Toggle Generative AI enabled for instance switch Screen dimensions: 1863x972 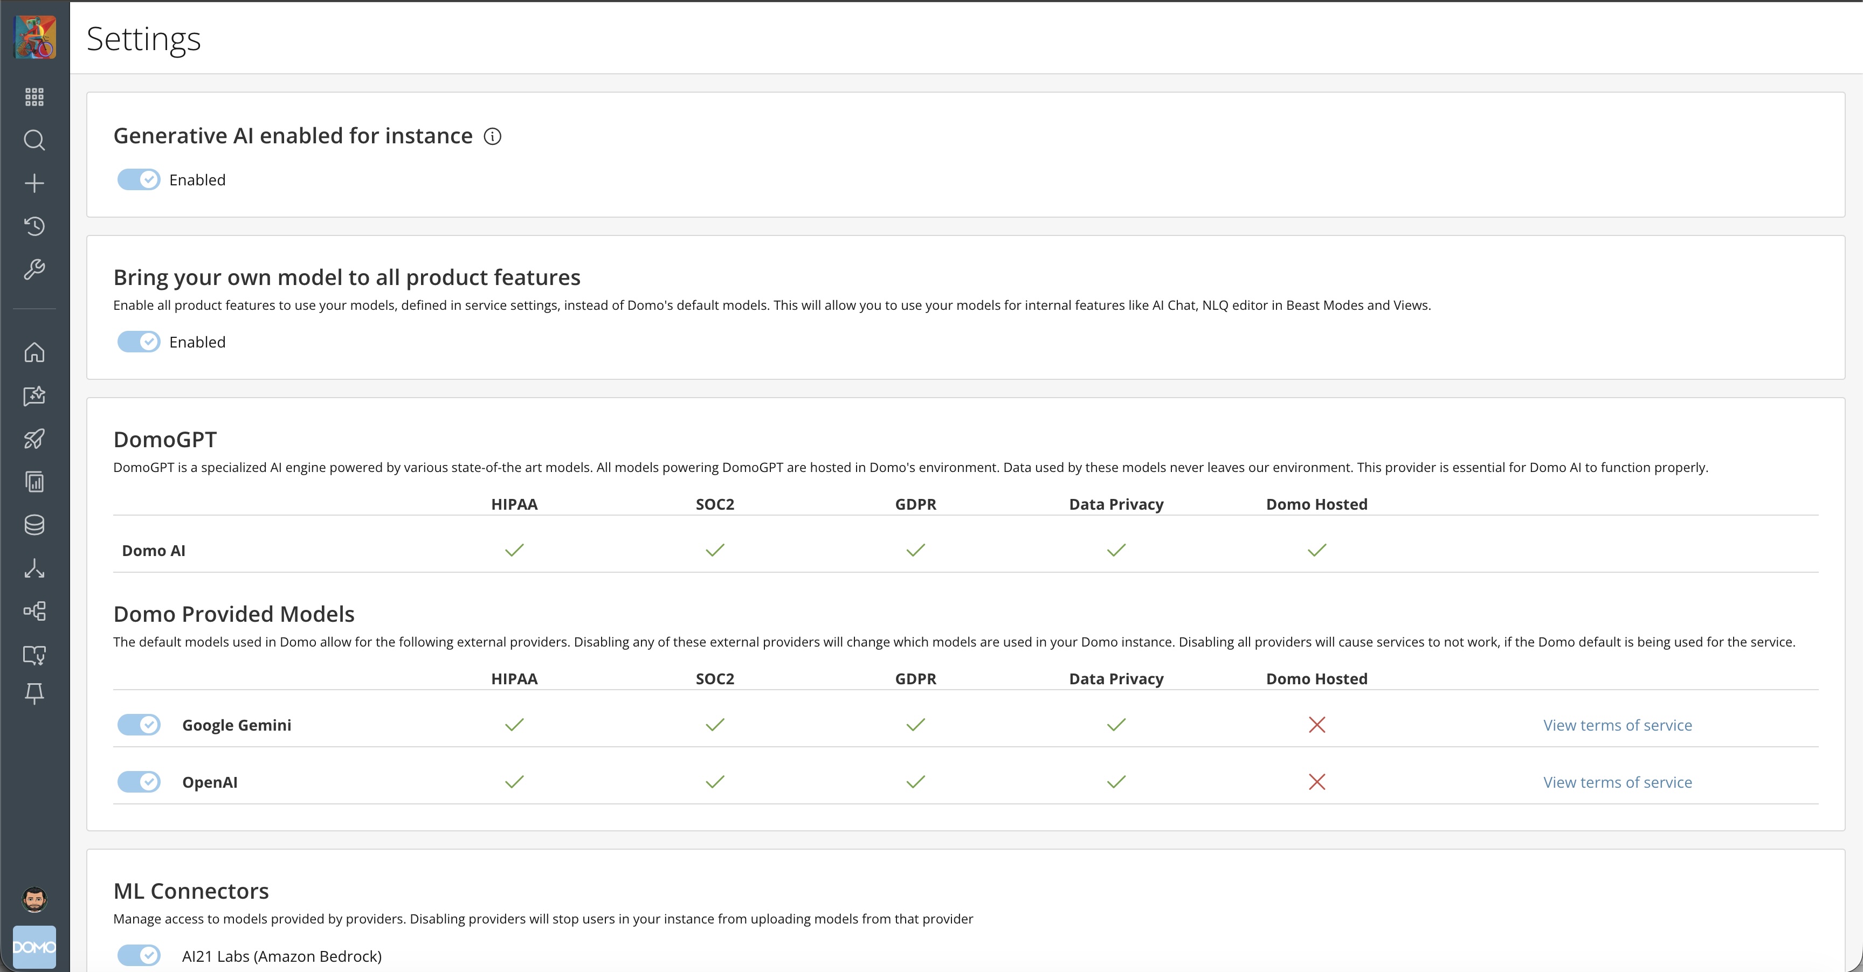pyautogui.click(x=139, y=180)
